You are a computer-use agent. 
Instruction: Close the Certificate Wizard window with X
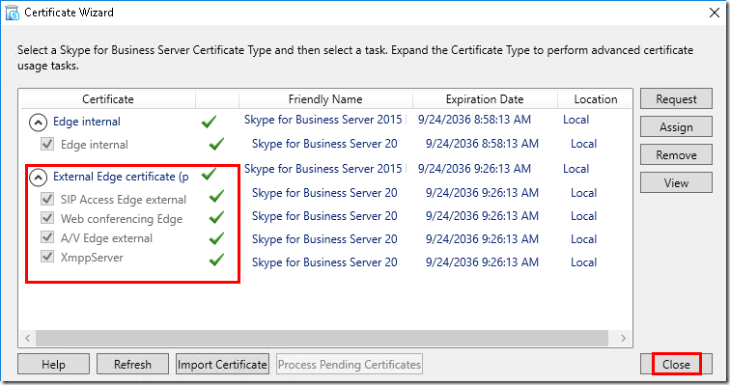click(x=715, y=13)
